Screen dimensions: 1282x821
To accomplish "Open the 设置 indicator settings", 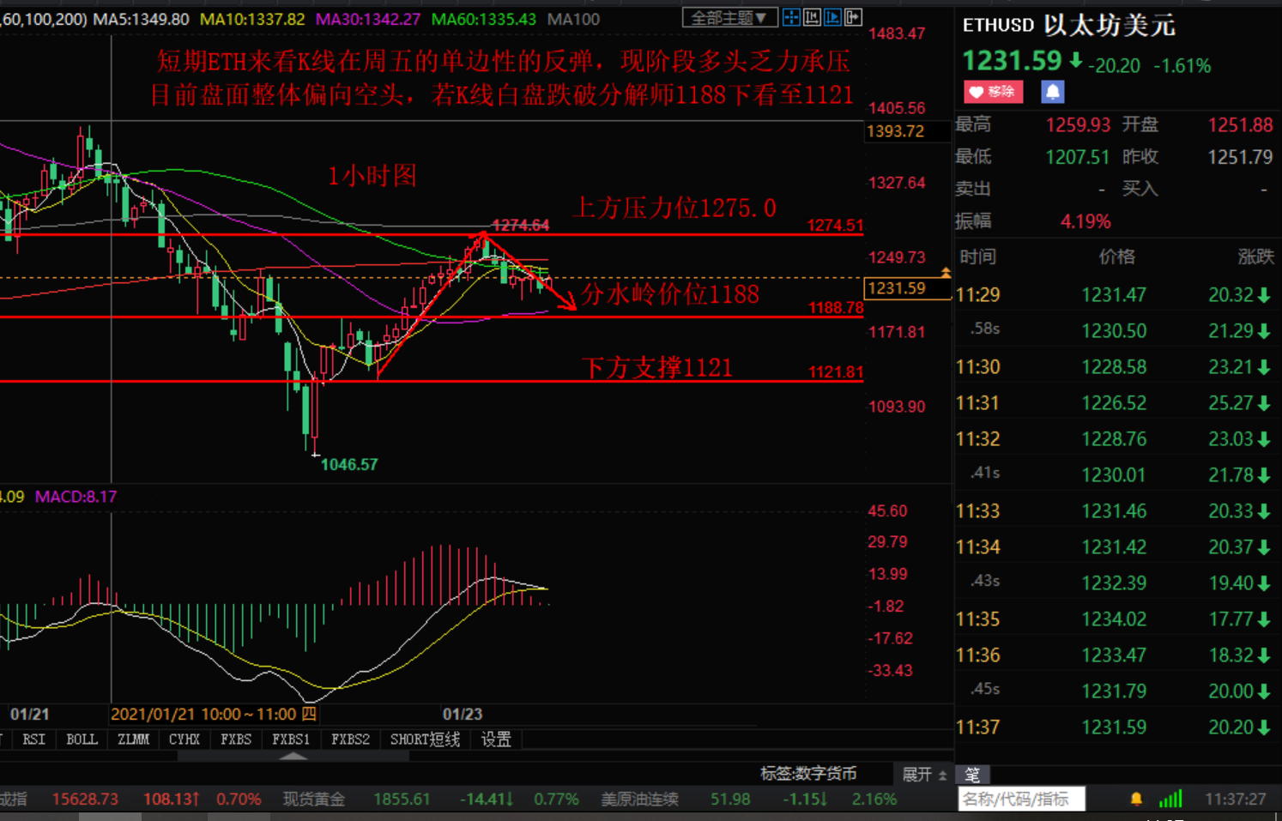I will coord(496,740).
